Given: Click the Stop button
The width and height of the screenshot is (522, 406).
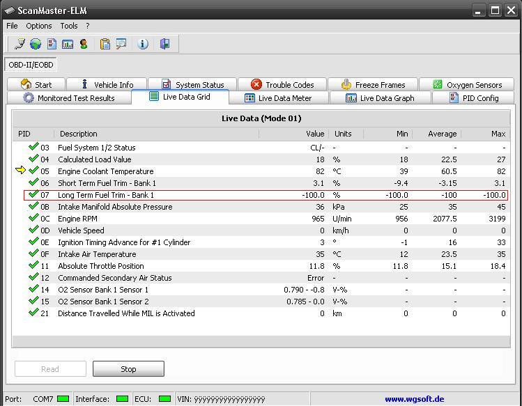Looking at the screenshot, I should click(128, 368).
